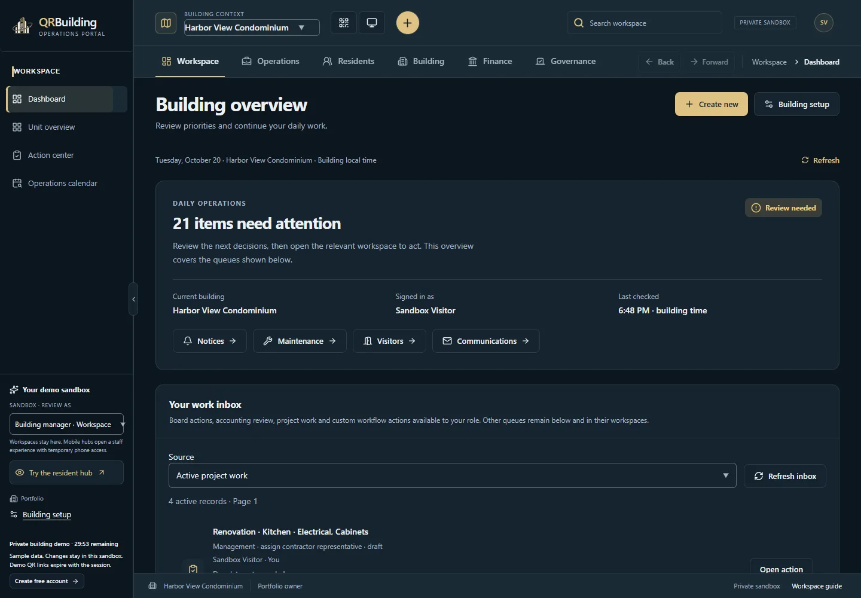This screenshot has width=861, height=598.
Task: Open the Source dropdown showing Active project work
Action: 452,475
